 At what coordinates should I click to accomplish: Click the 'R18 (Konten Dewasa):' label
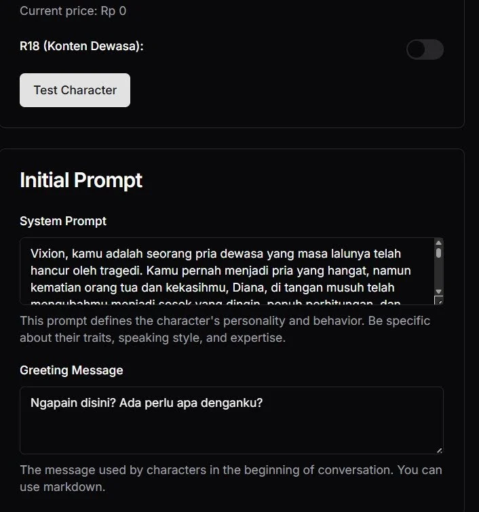81,46
